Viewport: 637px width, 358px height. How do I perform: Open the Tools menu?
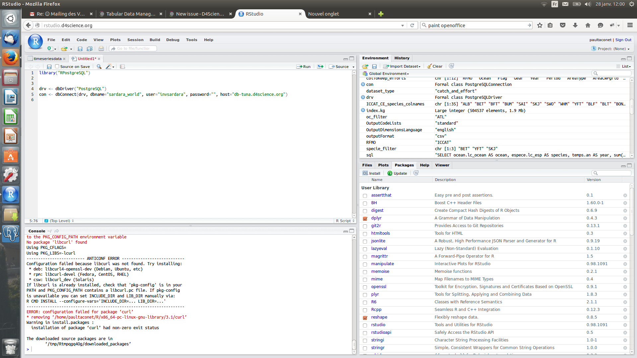(x=191, y=40)
